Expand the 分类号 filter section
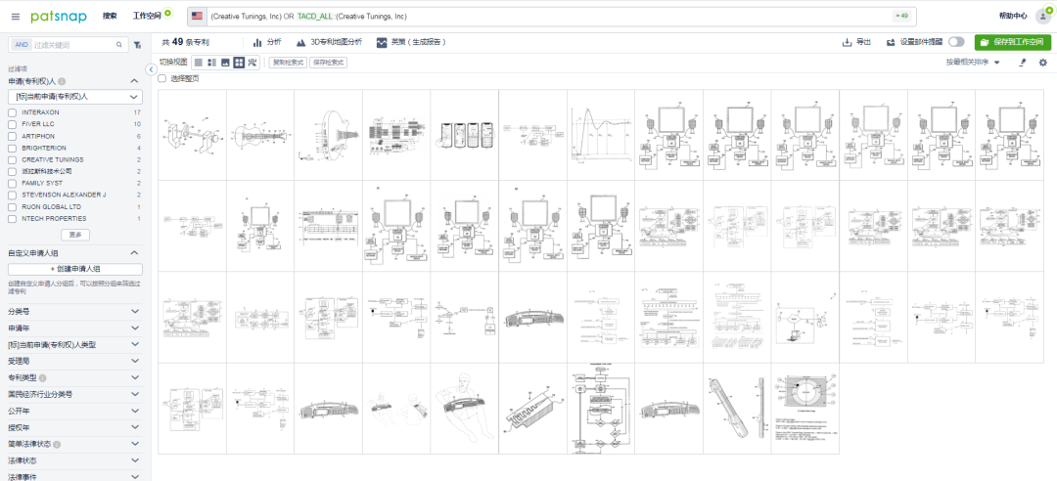Screen dimensions: 1057x481 coord(134,311)
